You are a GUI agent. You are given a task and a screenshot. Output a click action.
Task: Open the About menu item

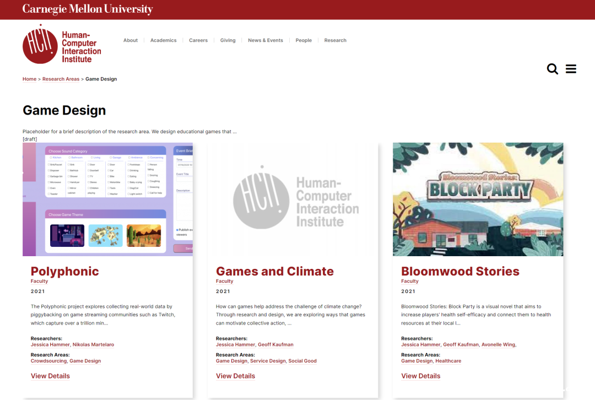click(131, 40)
